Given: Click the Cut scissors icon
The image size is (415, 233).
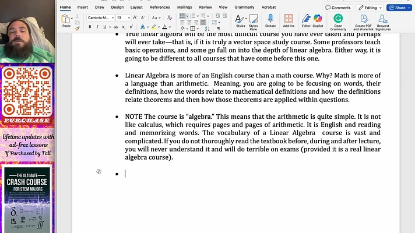Looking at the screenshot, I should click(x=78, y=16).
